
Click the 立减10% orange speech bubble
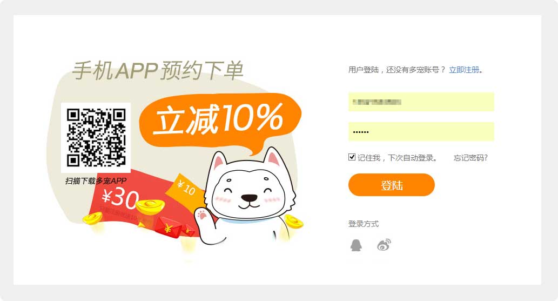click(x=220, y=121)
